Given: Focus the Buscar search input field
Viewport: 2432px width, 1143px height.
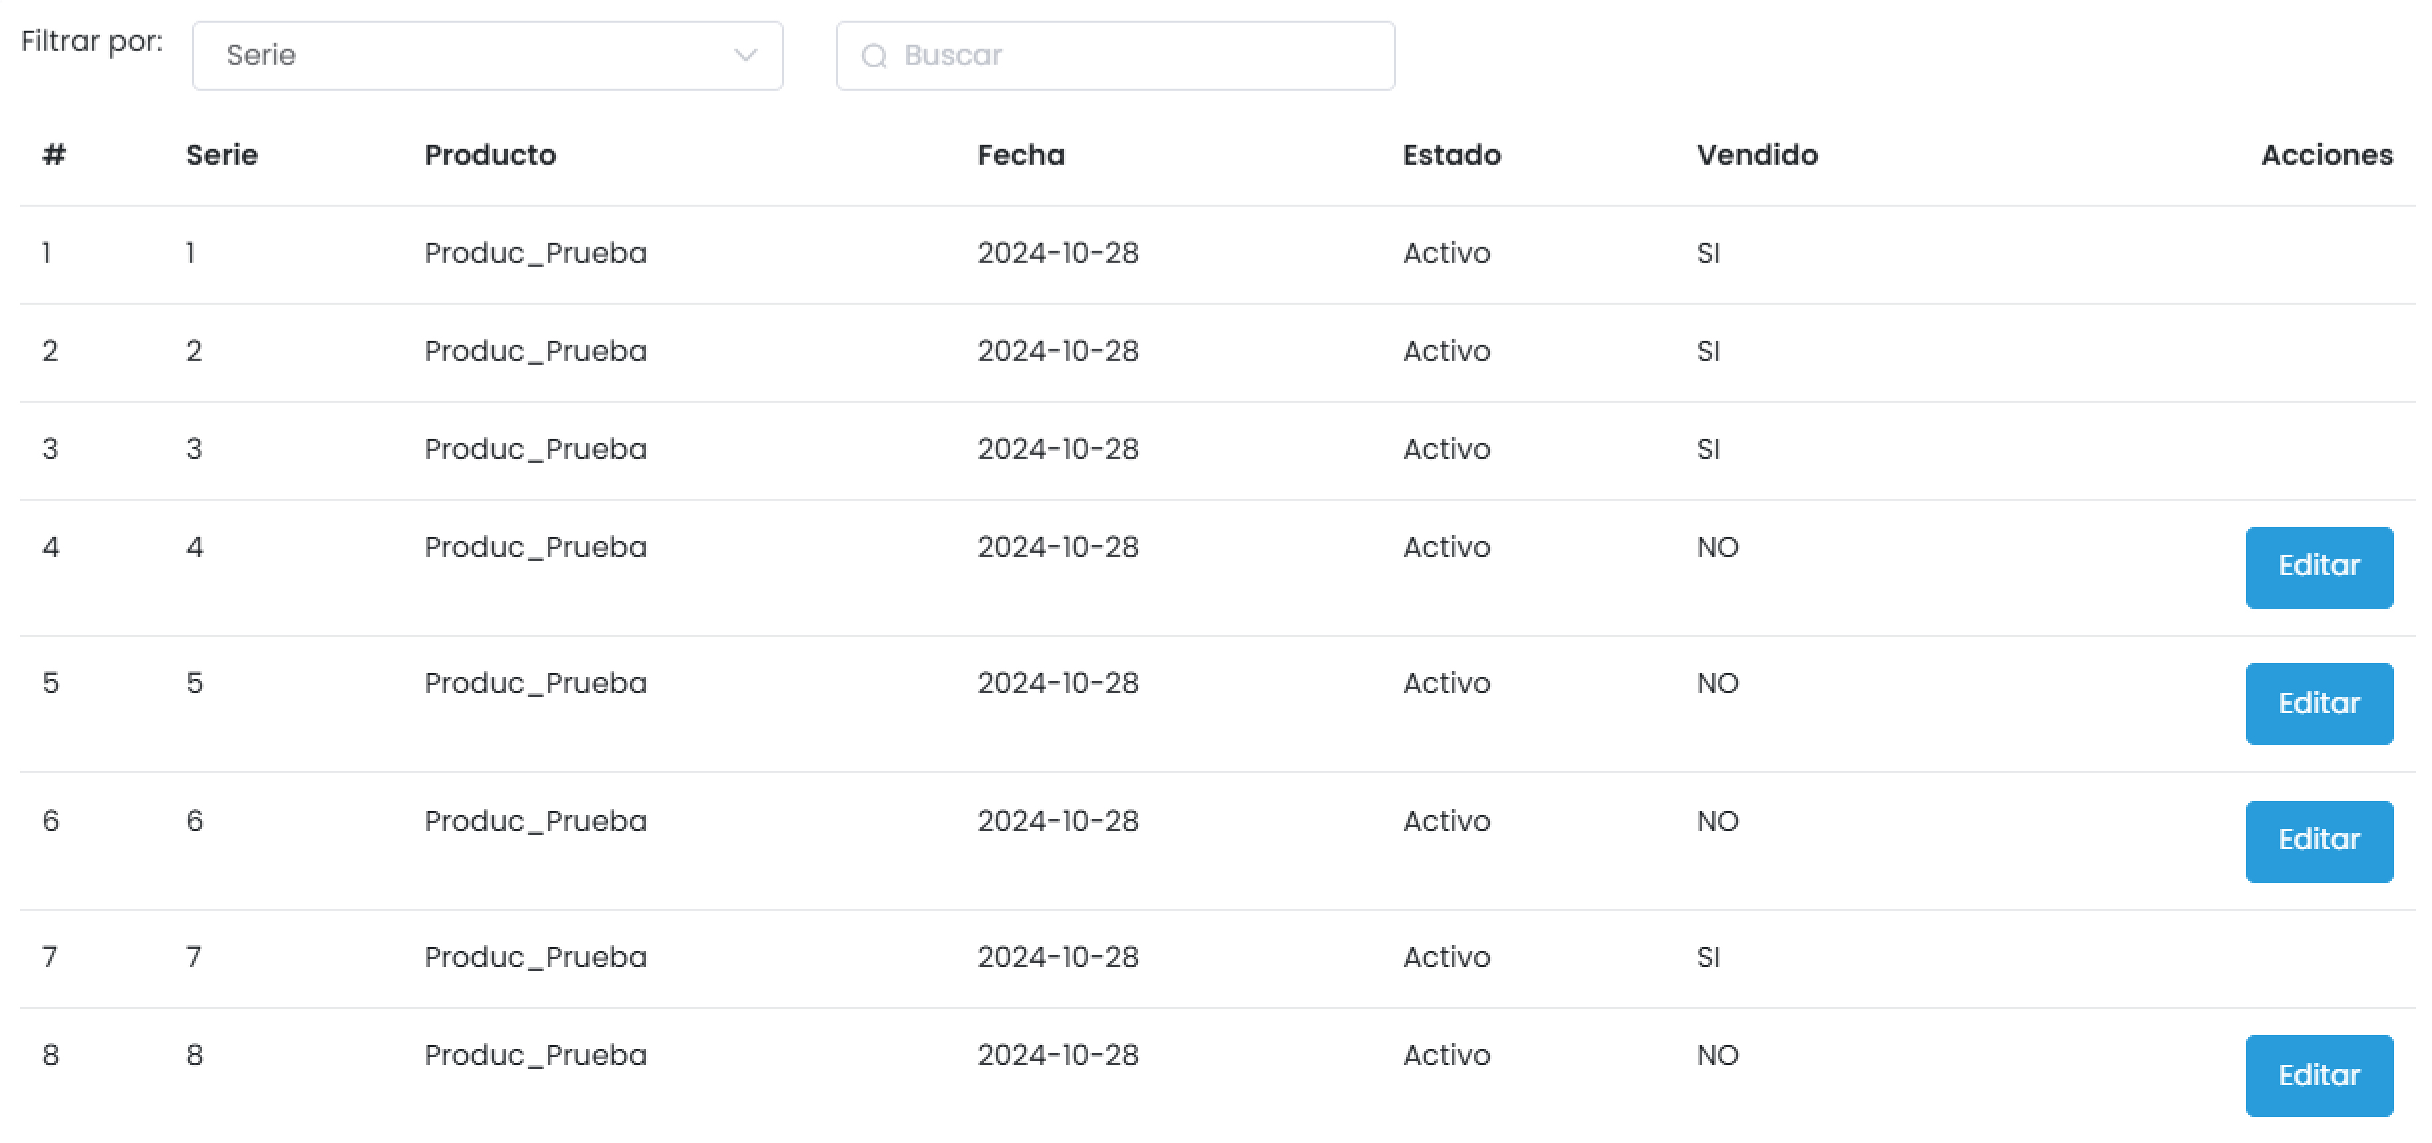Looking at the screenshot, I should pyautogui.click(x=1133, y=56).
